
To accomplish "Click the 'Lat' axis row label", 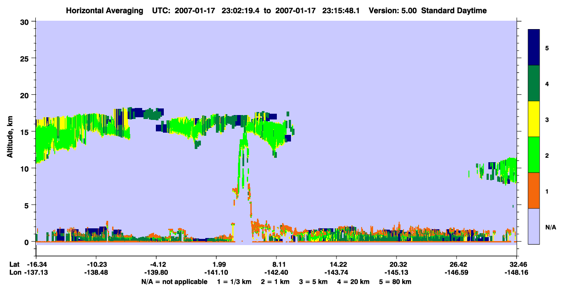I will [14, 264].
